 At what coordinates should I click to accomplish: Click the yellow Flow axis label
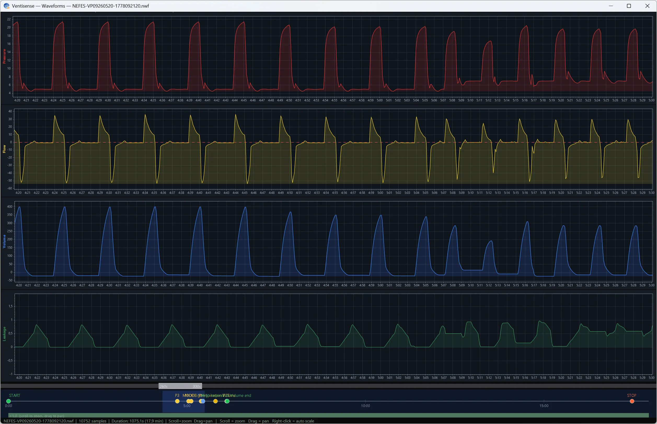[x=4, y=149]
